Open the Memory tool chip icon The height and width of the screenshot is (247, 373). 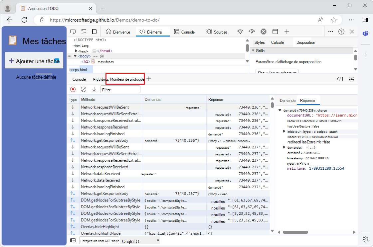tap(263, 32)
